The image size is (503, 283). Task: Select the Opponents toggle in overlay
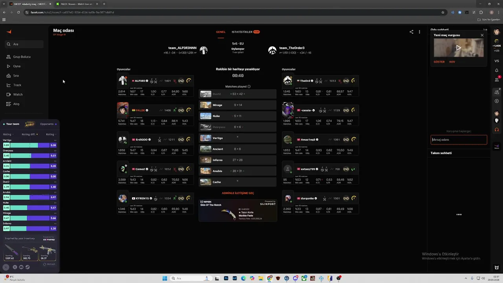tap(48, 124)
